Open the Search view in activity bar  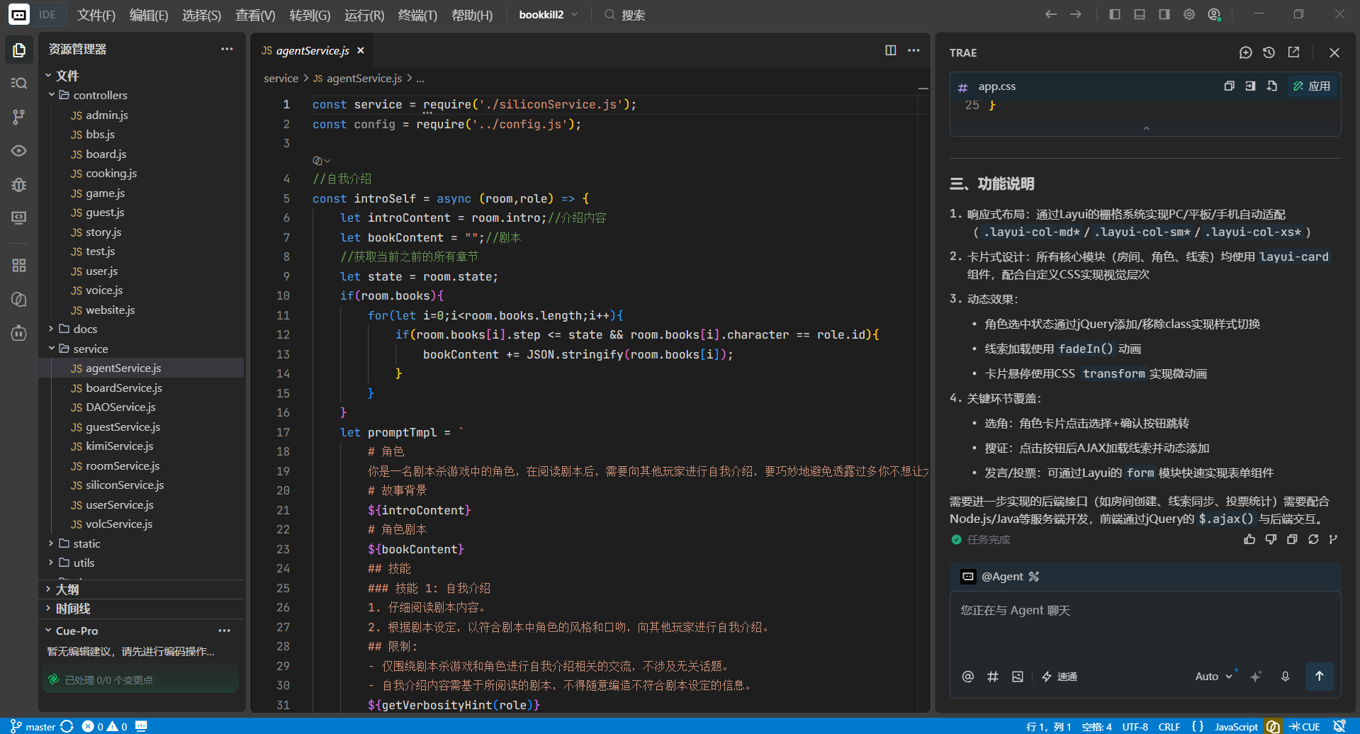coord(19,84)
